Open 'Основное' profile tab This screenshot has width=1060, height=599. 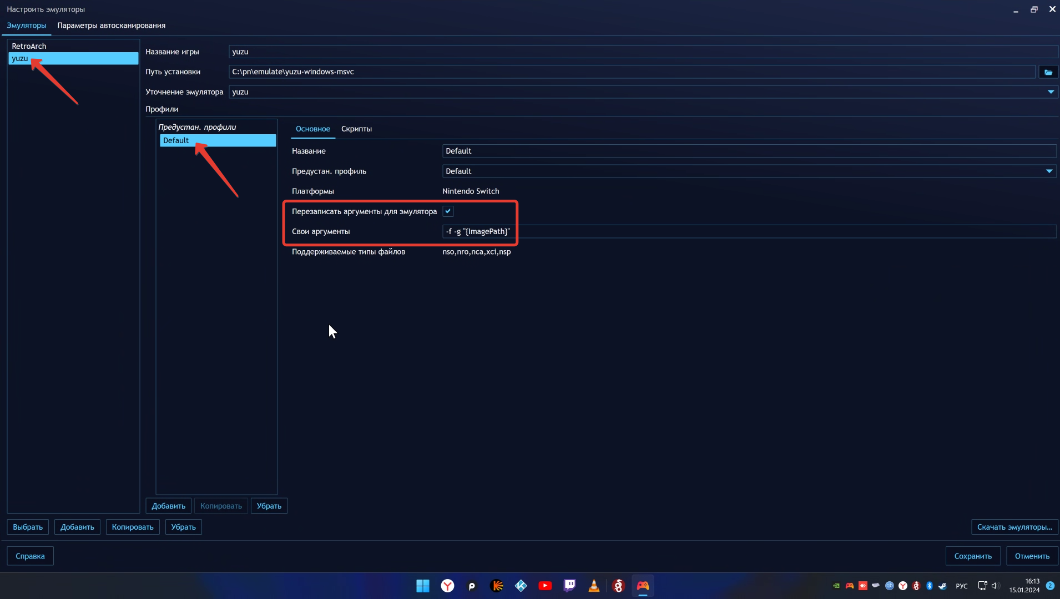(313, 129)
